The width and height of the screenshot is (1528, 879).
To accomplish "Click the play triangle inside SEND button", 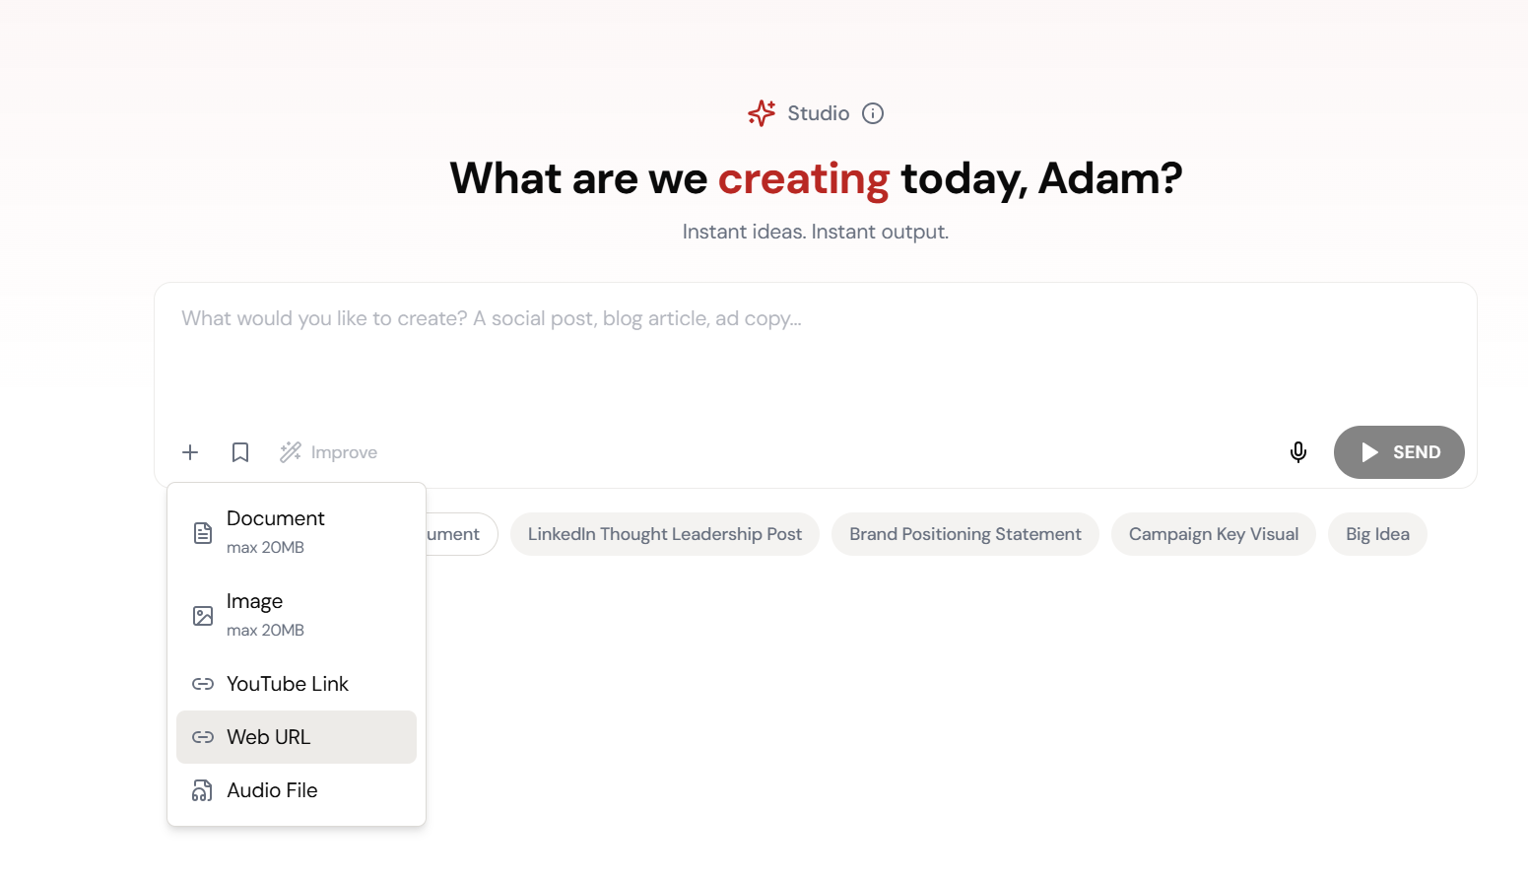I will coord(1369,451).
